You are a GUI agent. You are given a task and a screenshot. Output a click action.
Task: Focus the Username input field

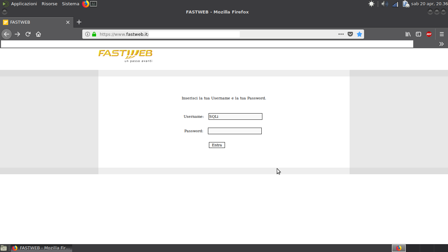click(235, 116)
